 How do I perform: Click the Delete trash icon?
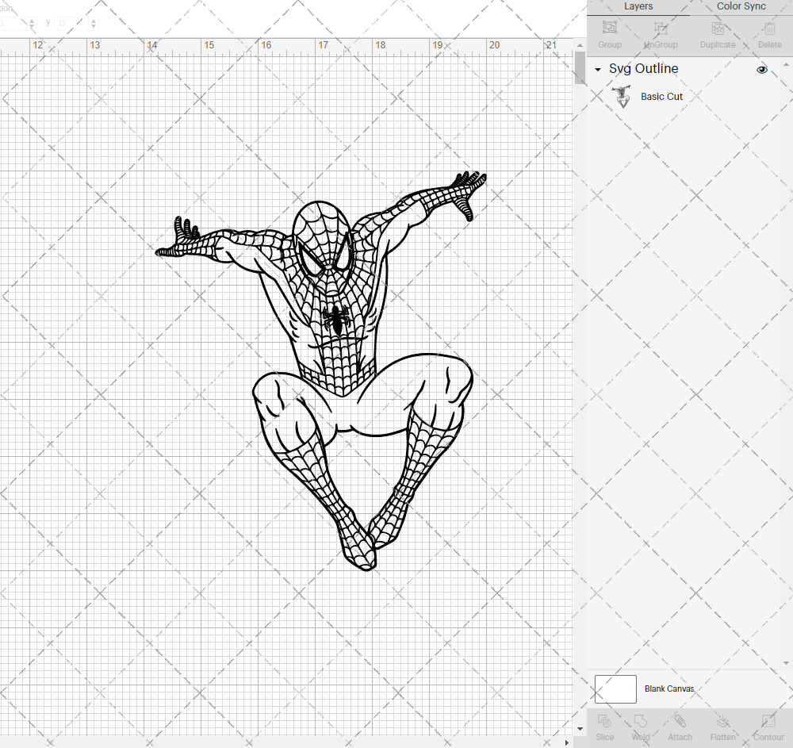769,28
